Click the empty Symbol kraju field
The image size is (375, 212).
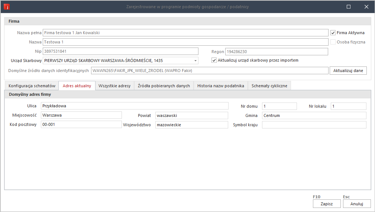314,125
